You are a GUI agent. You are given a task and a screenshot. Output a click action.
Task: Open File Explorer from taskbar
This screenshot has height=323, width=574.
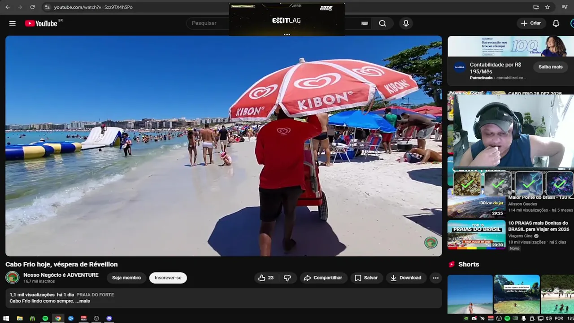point(19,319)
